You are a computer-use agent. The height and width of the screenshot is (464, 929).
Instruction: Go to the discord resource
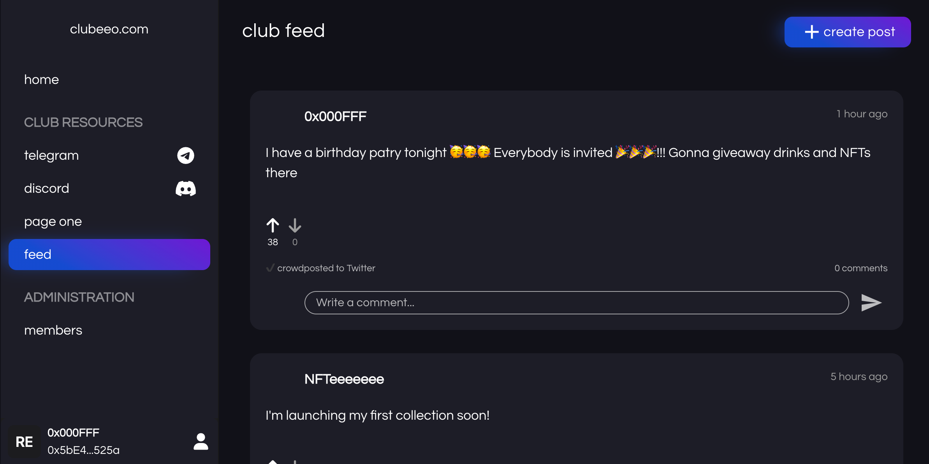pyautogui.click(x=47, y=188)
